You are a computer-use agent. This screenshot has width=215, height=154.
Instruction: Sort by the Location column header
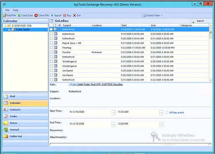click(x=105, y=25)
